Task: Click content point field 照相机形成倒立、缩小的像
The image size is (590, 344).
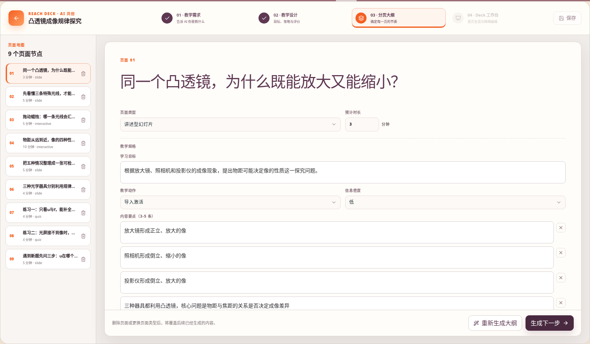Action: tap(337, 257)
